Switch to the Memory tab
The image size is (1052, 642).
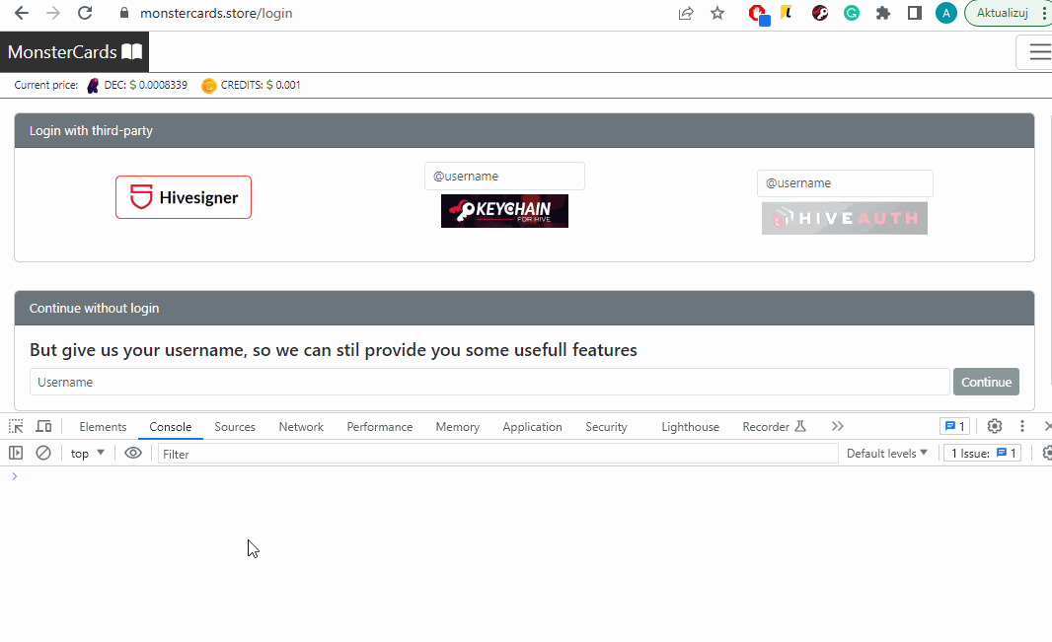point(458,427)
